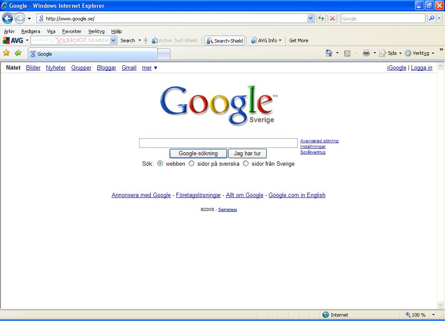Open the Sekretess link
This screenshot has width=445, height=321.
tap(227, 209)
